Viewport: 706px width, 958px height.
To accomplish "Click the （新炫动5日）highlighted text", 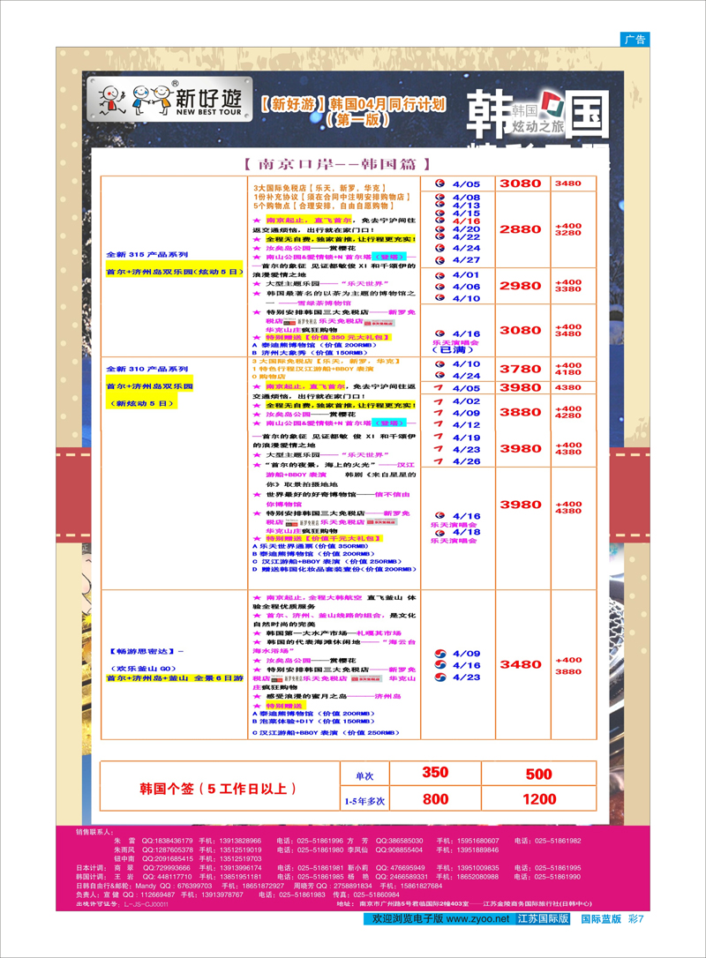I will click(142, 404).
